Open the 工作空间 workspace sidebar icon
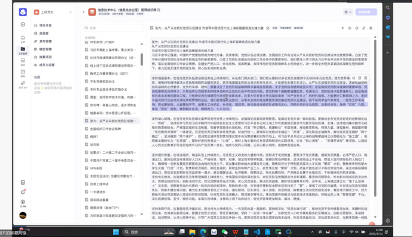This screenshot has width=412, height=237. pyautogui.click(x=23, y=50)
